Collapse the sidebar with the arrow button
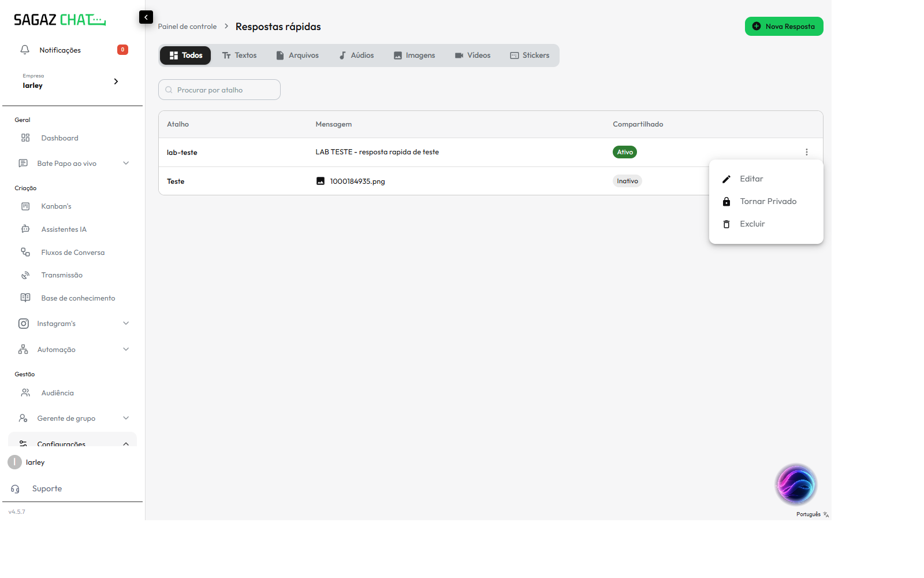 pyautogui.click(x=146, y=17)
